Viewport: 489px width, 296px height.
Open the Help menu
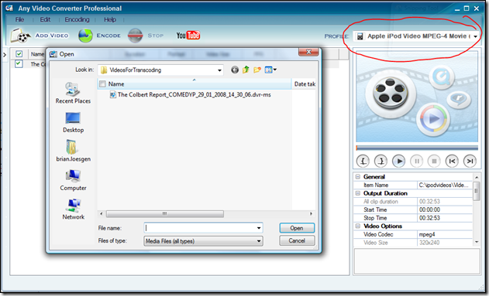pos(110,19)
